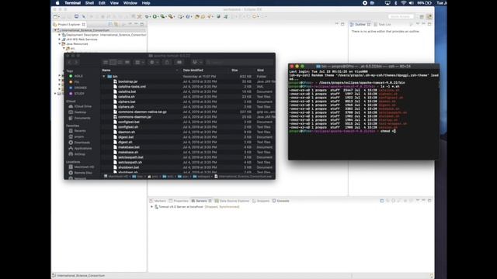Select the Project Explorer tab
This screenshot has width=497, height=279.
[69, 24]
